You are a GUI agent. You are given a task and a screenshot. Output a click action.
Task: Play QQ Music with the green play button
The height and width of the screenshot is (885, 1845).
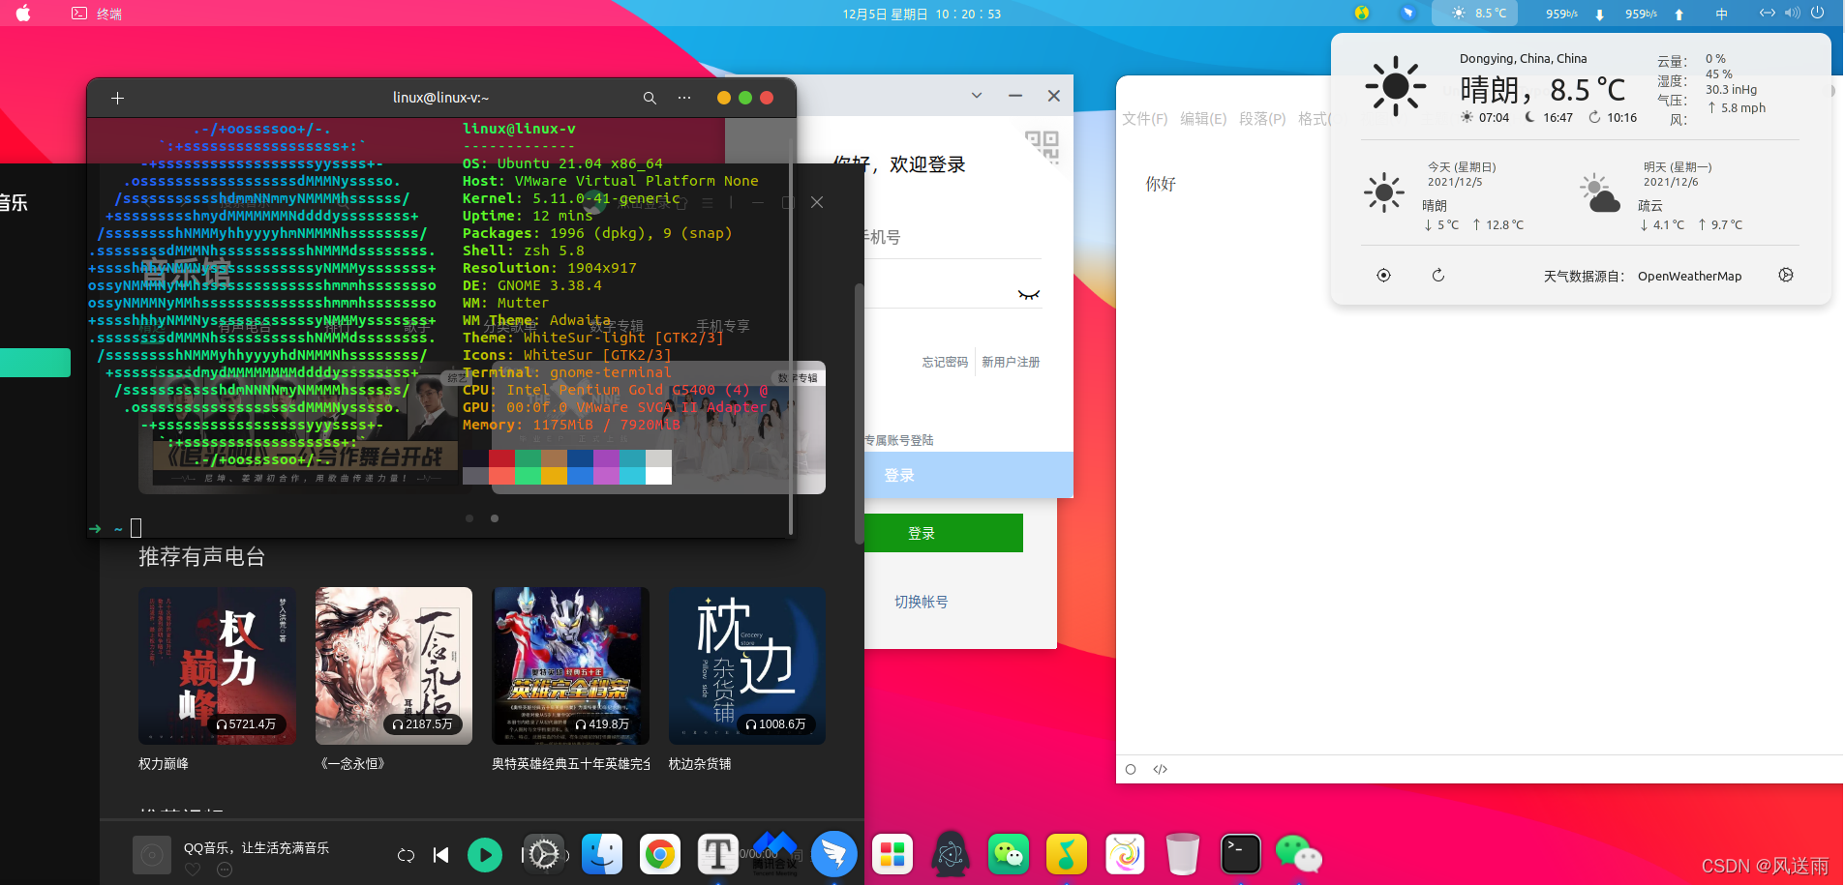coord(485,854)
